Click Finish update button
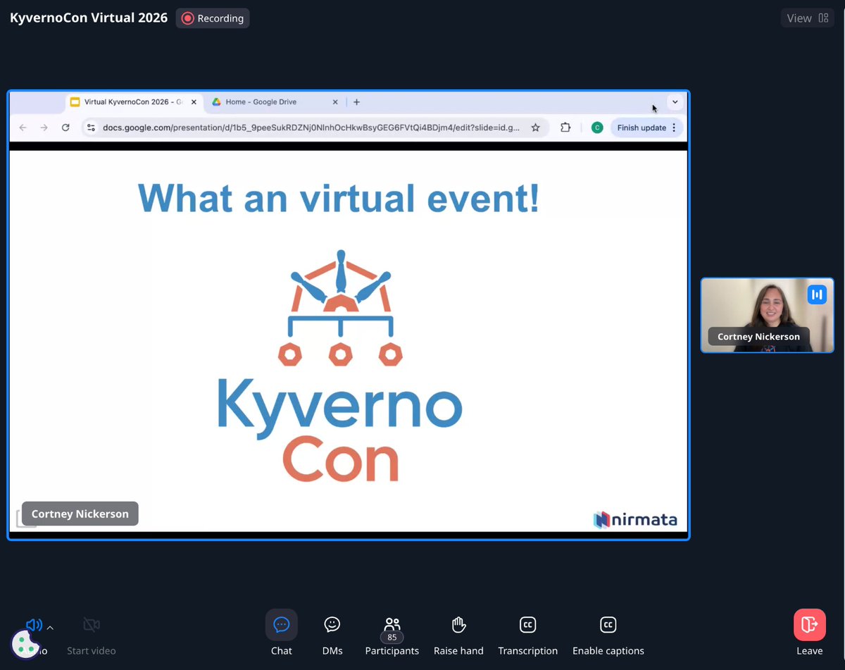845x670 pixels. coord(641,128)
